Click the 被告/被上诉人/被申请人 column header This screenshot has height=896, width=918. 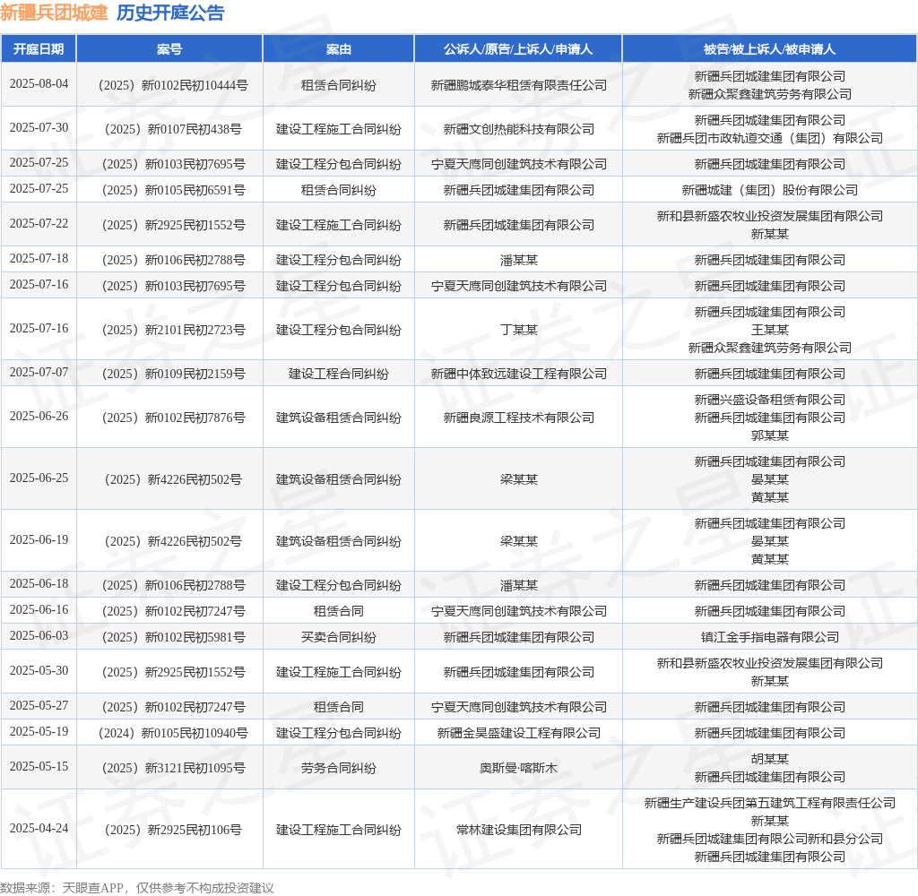click(769, 49)
